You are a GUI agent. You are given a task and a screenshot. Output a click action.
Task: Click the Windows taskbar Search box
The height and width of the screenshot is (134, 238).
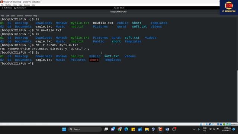pyautogui.click(x=85, y=129)
